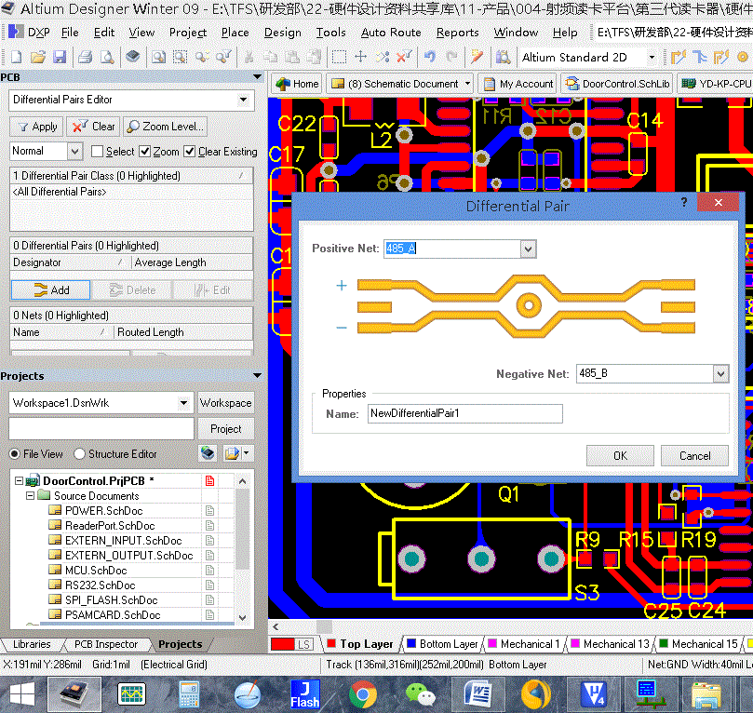
Task: Click the LS layer set color swatch
Action: point(282,644)
